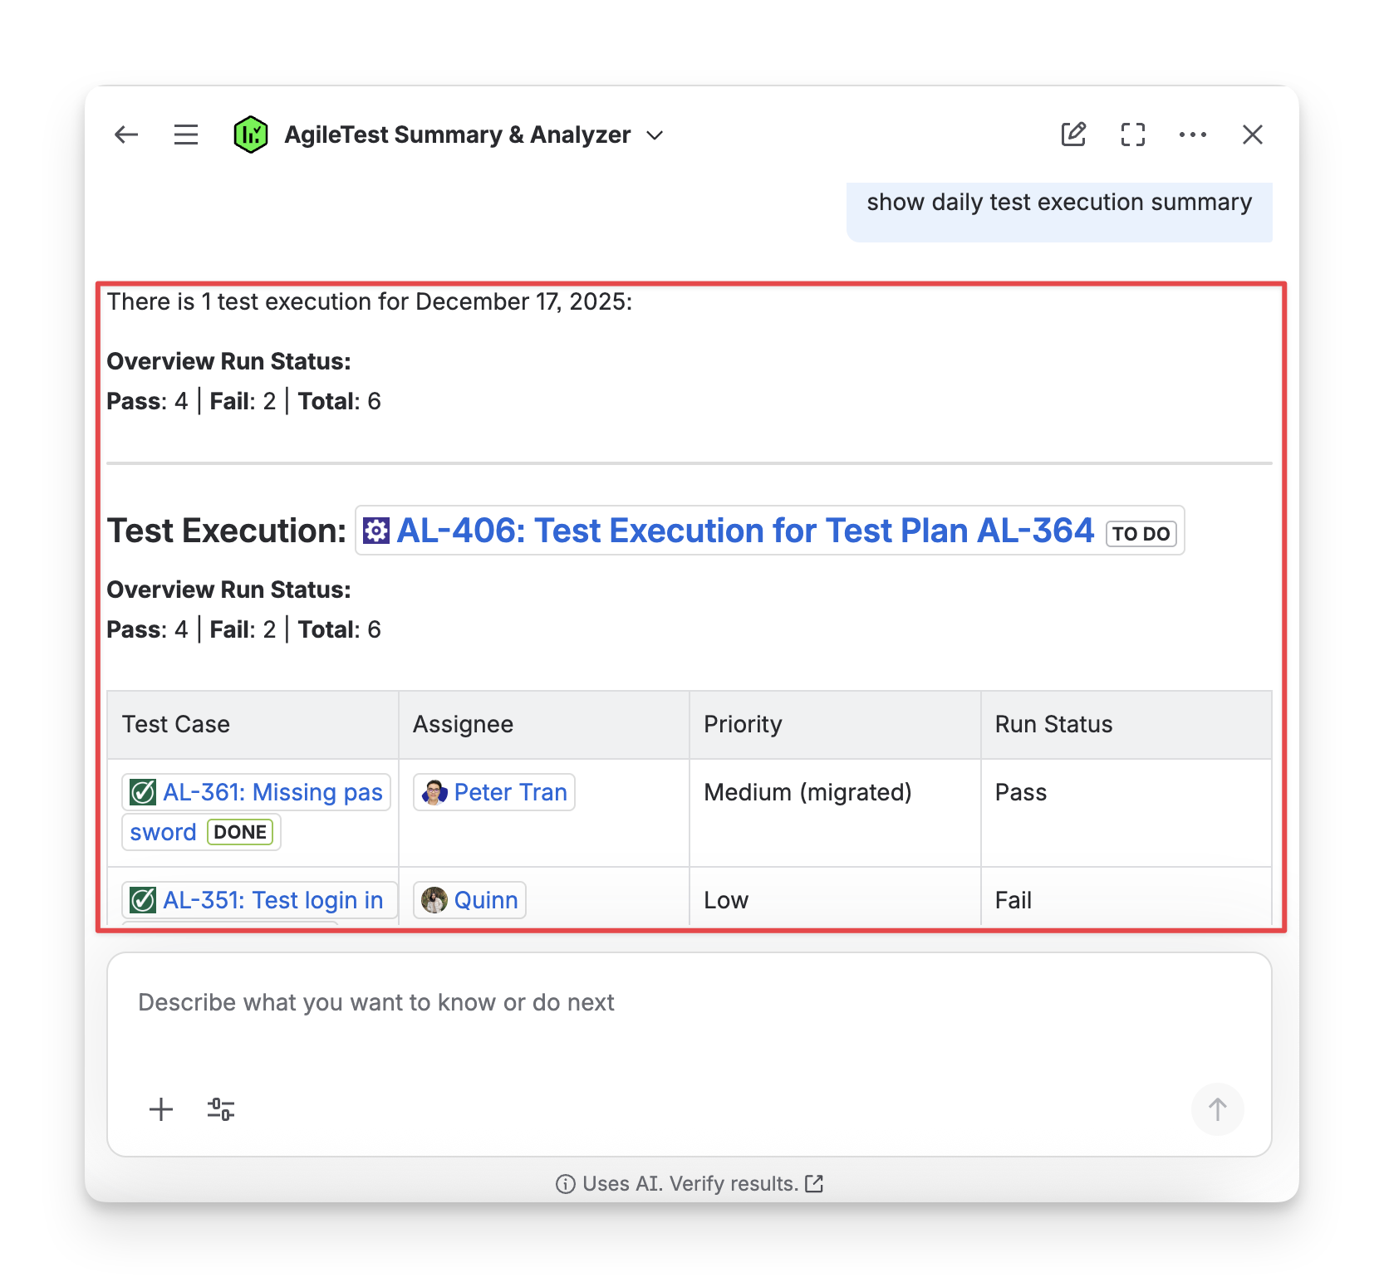
Task: Open test case AL-361: Missing password
Action: 272,792
